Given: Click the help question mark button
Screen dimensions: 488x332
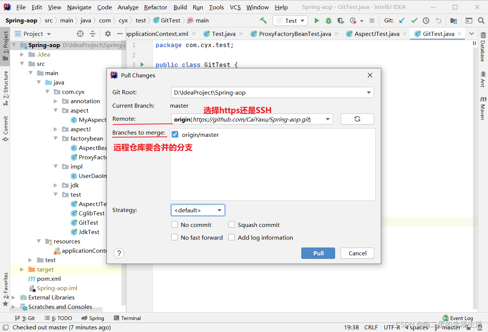Looking at the screenshot, I should coord(119,253).
